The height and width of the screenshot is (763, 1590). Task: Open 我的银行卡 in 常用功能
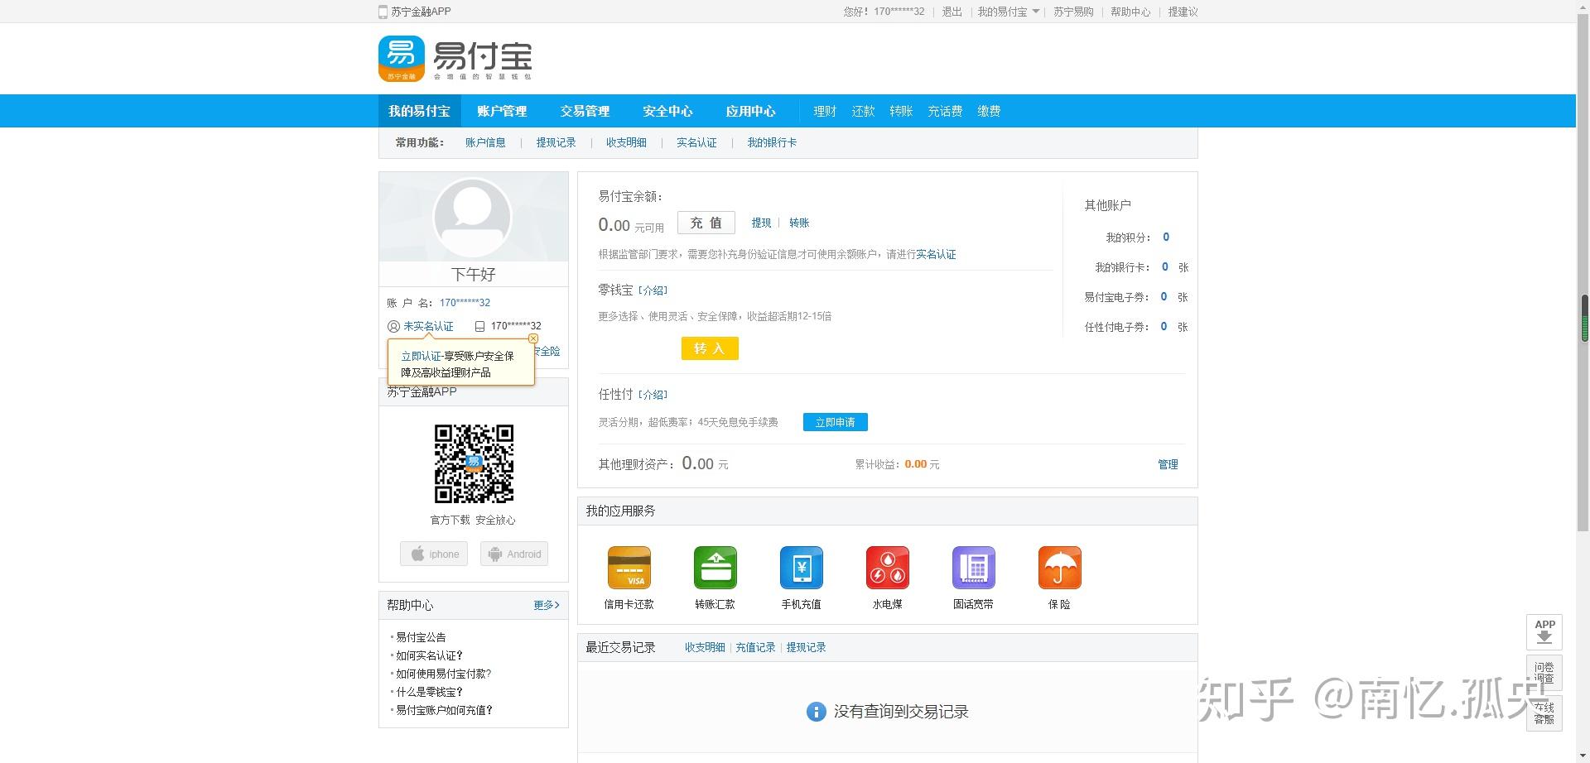pyautogui.click(x=772, y=142)
